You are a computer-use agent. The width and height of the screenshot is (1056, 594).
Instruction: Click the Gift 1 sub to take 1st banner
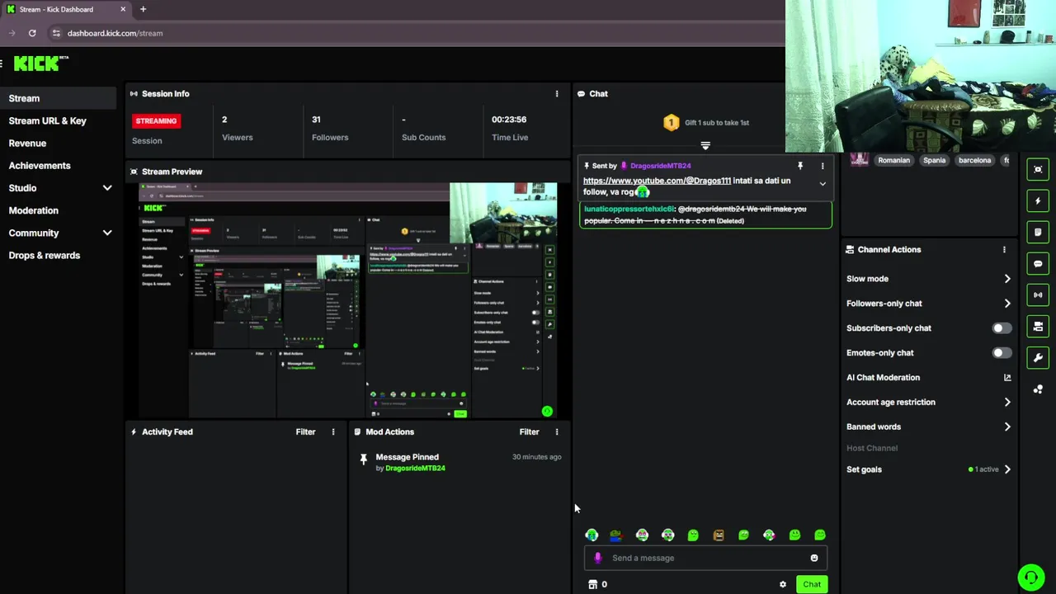(x=706, y=122)
